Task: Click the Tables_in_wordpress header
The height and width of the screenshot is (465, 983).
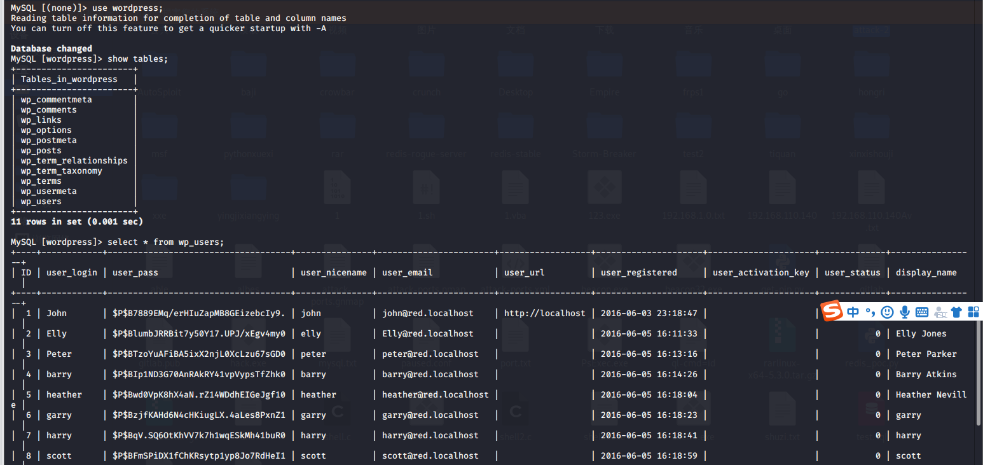Action: (69, 79)
